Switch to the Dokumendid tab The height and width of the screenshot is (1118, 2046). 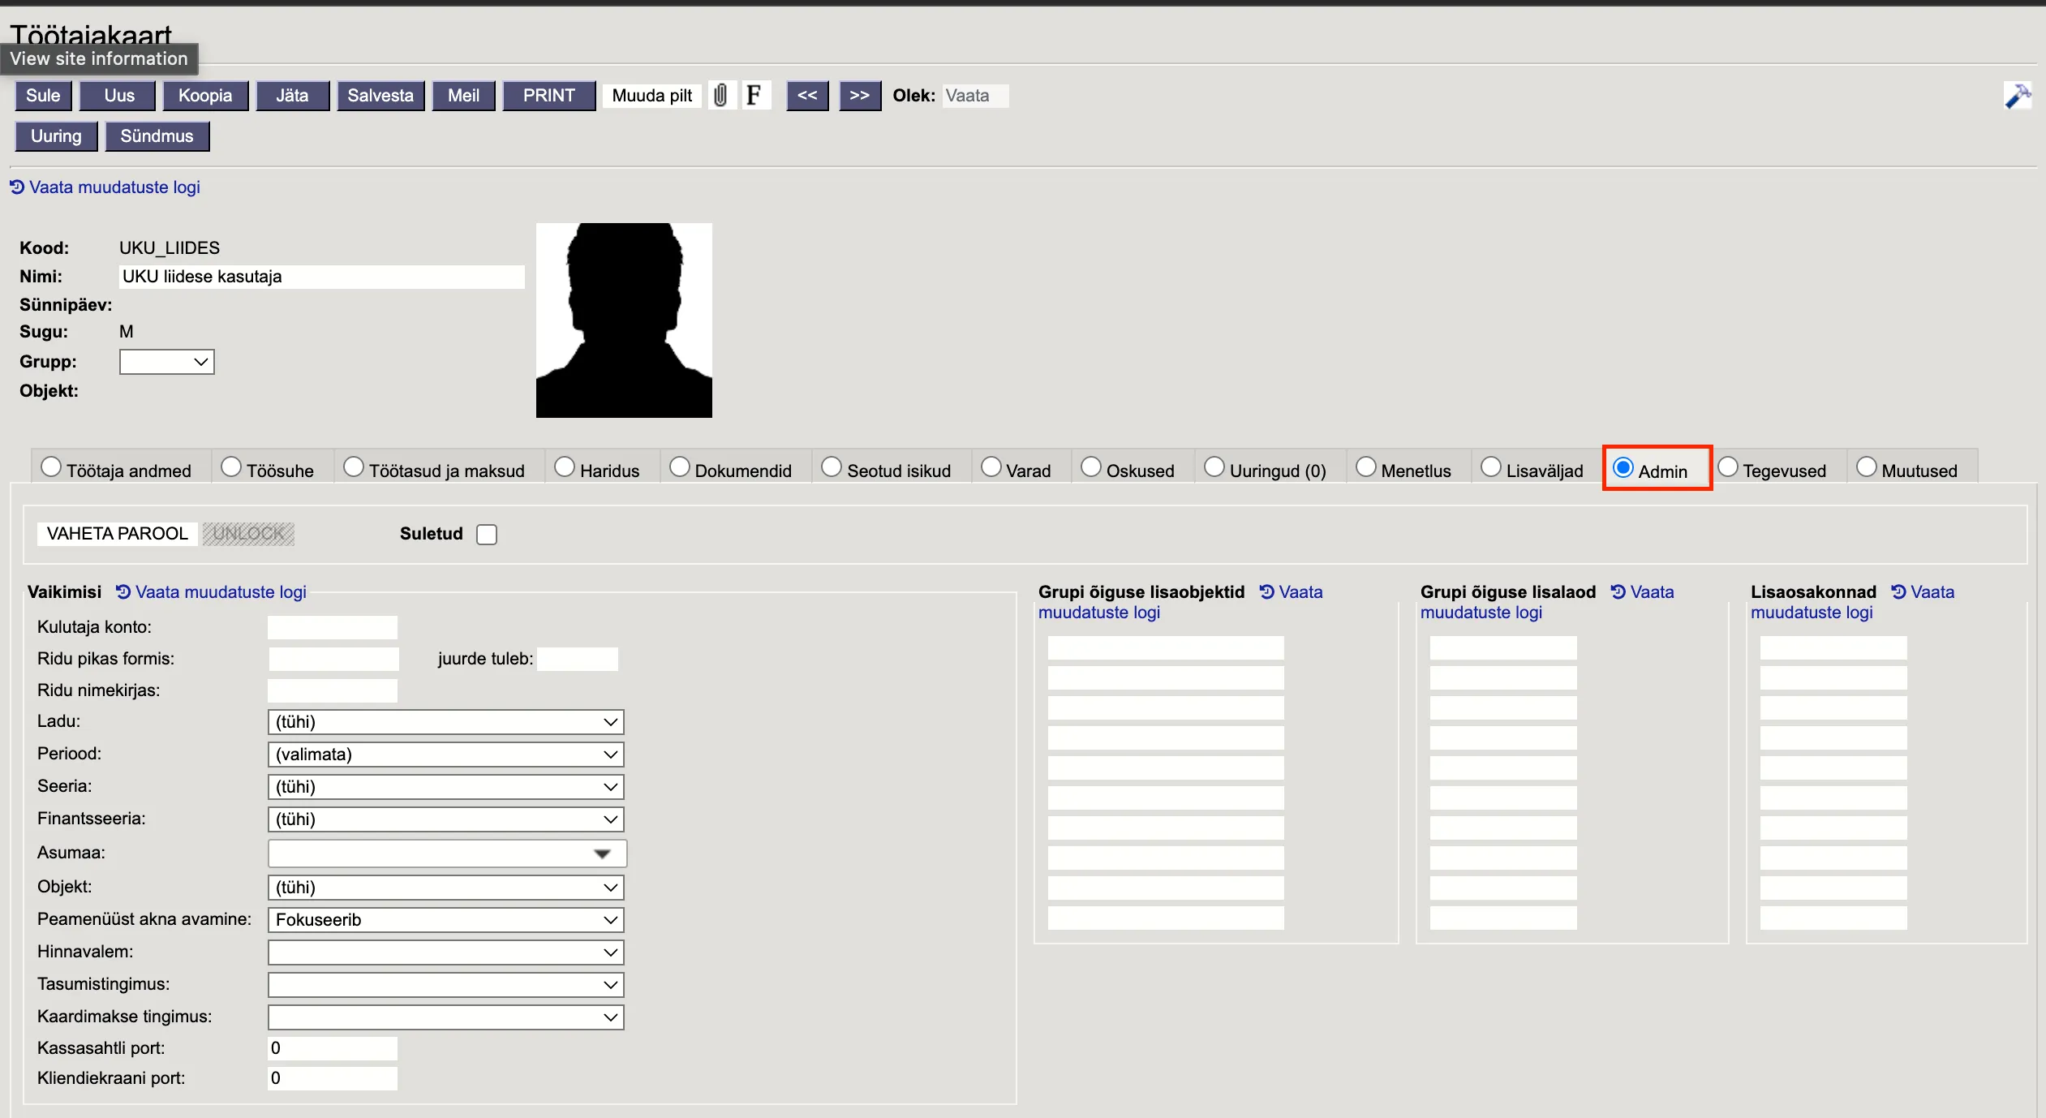click(680, 467)
